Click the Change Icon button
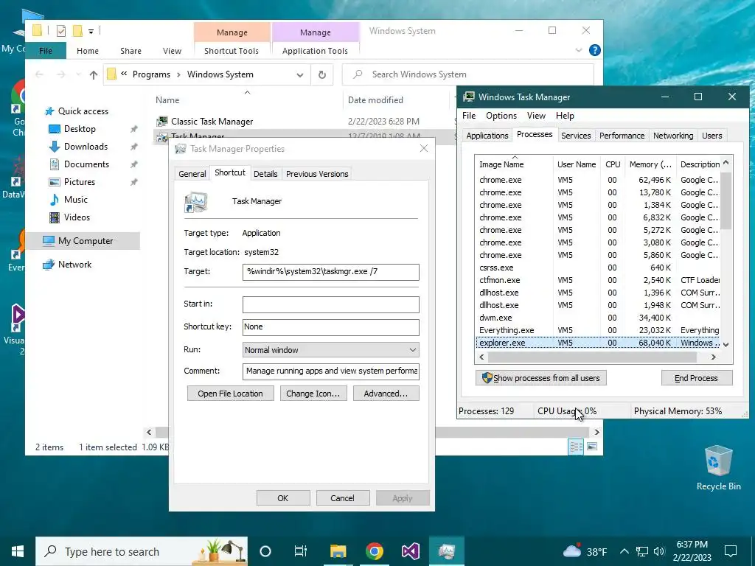This screenshot has height=566, width=755. (313, 394)
